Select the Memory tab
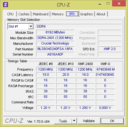 click(x=58, y=14)
